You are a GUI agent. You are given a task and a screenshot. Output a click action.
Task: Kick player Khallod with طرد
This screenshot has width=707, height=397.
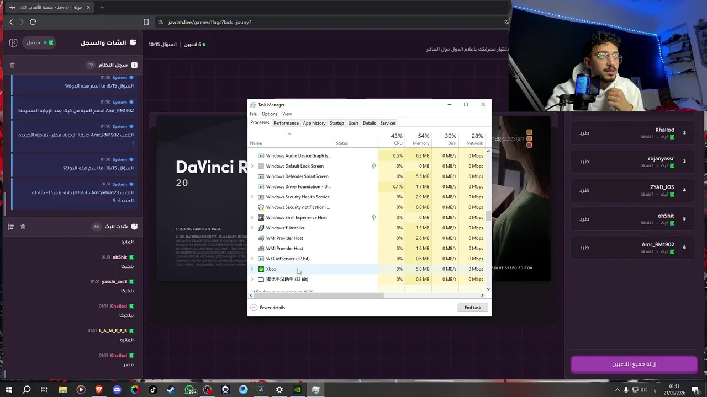coord(584,133)
